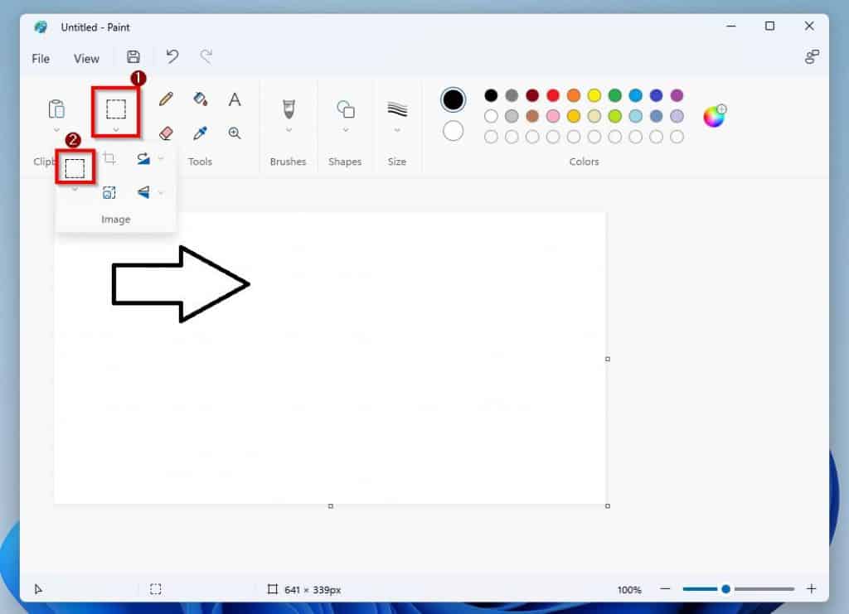Select the Color picker eyedropper tool
The width and height of the screenshot is (849, 614).
click(x=201, y=133)
